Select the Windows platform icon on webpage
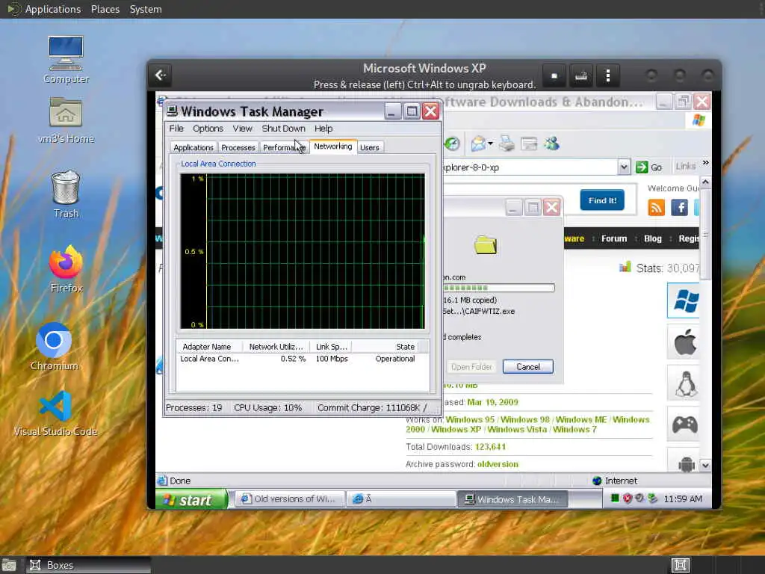Image resolution: width=765 pixels, height=574 pixels. 684,300
